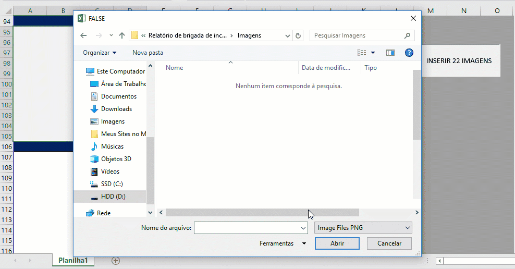Select row 94 header in Excel
Screen dimensions: 515x269
coord(7,22)
